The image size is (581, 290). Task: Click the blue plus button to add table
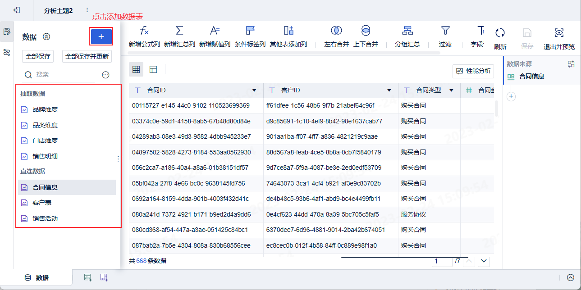[x=101, y=36]
